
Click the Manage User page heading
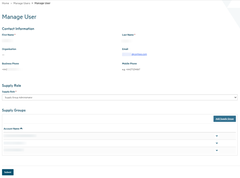click(19, 17)
